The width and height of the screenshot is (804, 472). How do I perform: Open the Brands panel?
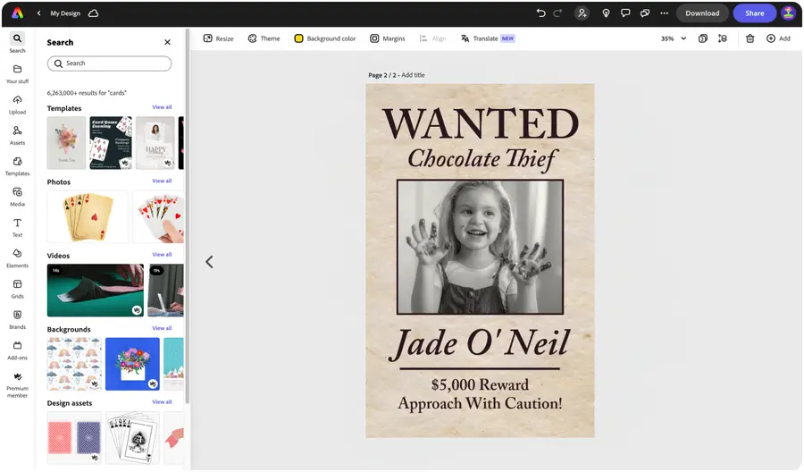click(x=17, y=318)
